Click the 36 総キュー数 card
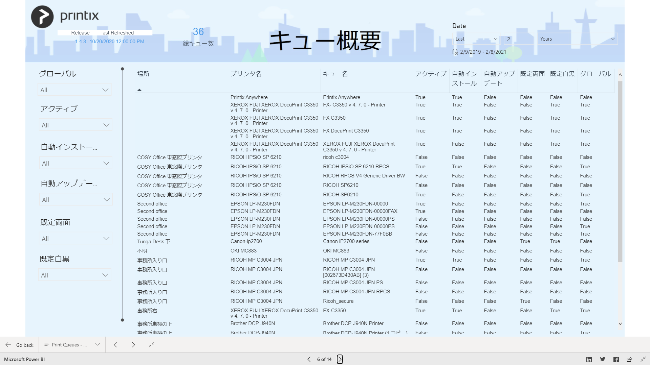Viewport: 650px width, 365px height. point(198,36)
